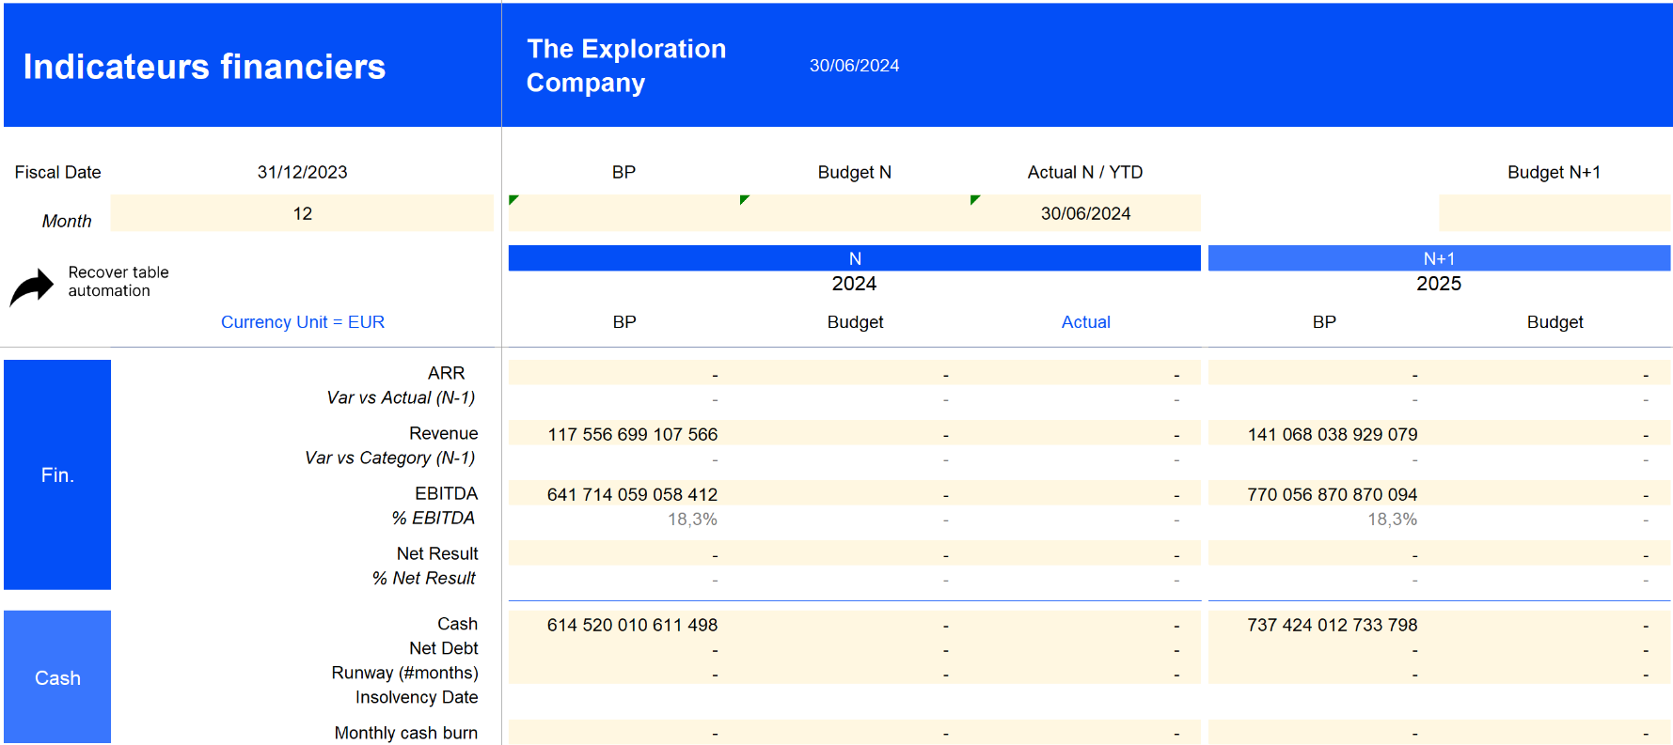Image resolution: width=1673 pixels, height=745 pixels.
Task: Click the Budget N column heading
Action: [854, 173]
